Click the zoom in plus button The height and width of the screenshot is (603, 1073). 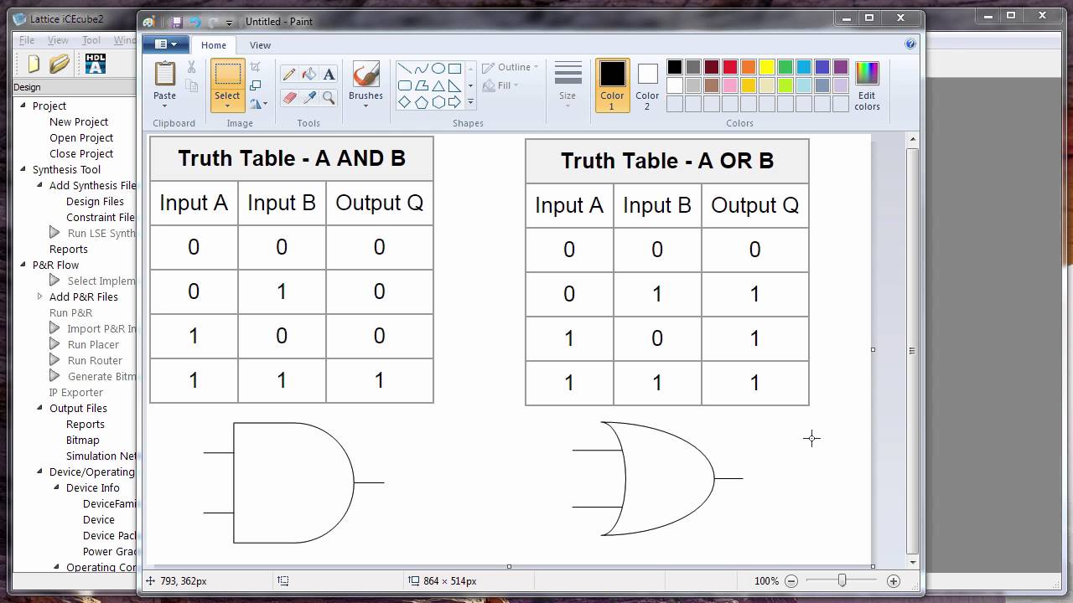point(894,580)
